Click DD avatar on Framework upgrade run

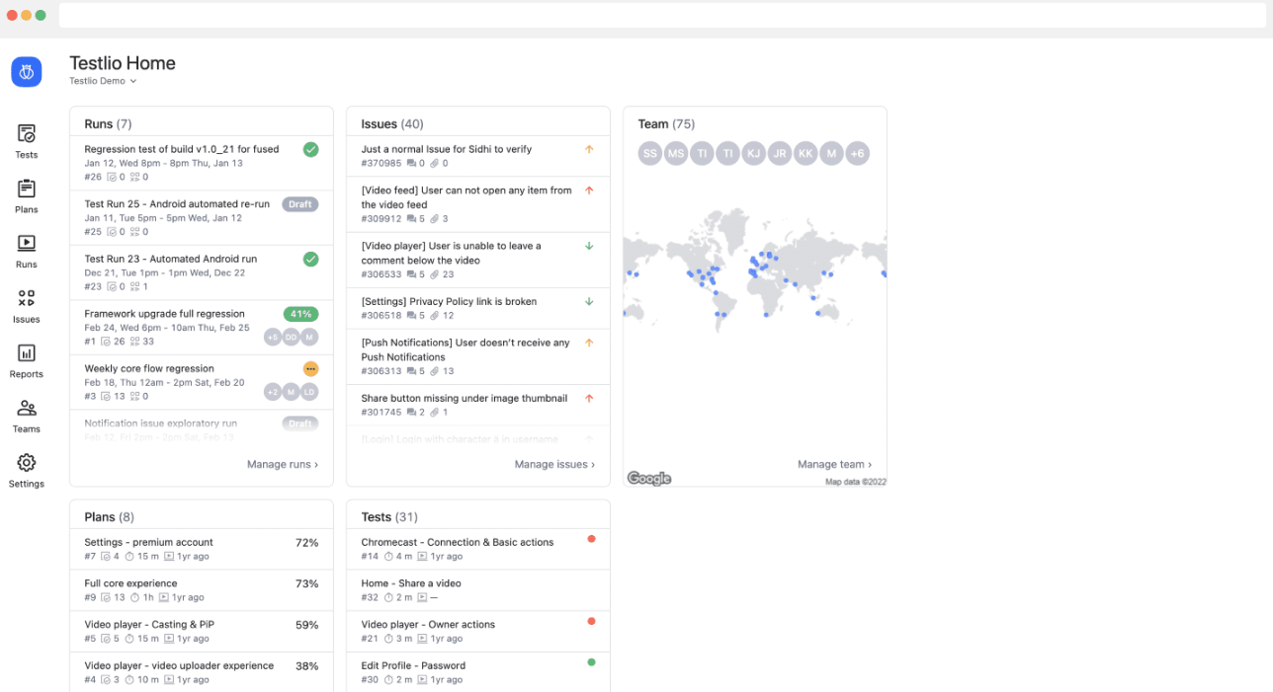tap(291, 337)
